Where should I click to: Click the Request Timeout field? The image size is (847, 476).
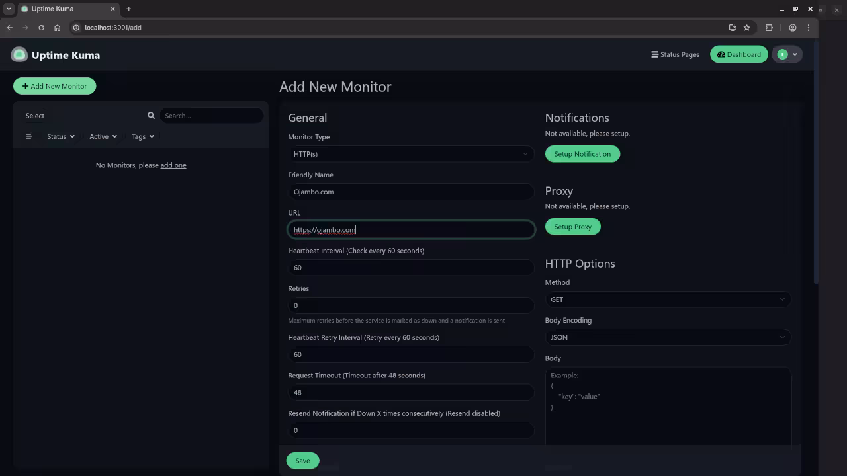[411, 392]
